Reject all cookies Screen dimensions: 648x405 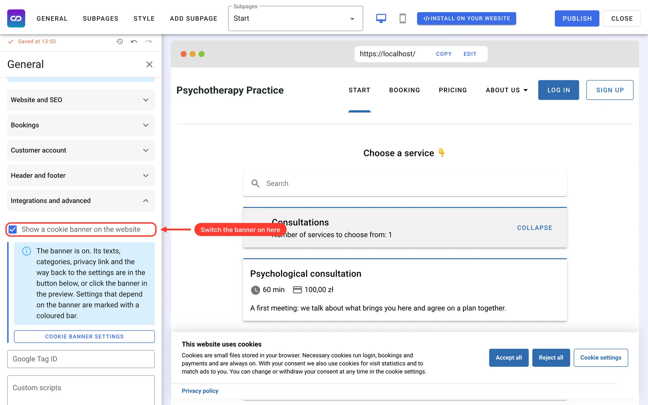click(x=551, y=358)
